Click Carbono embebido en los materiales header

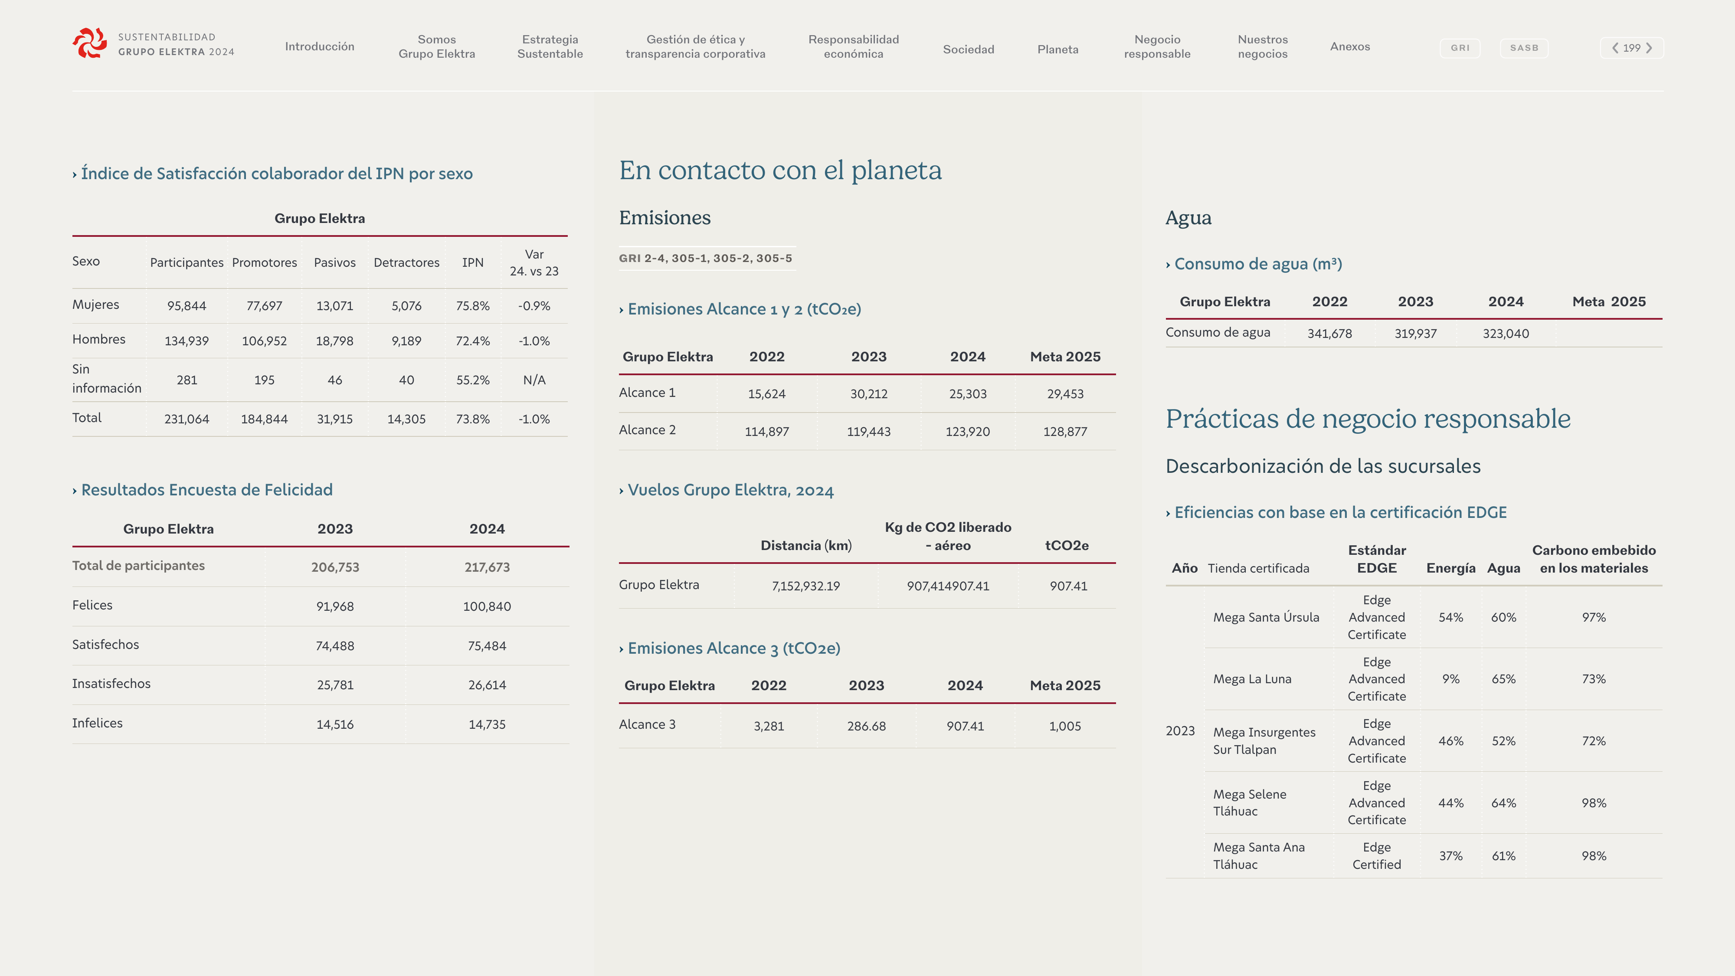1594,559
